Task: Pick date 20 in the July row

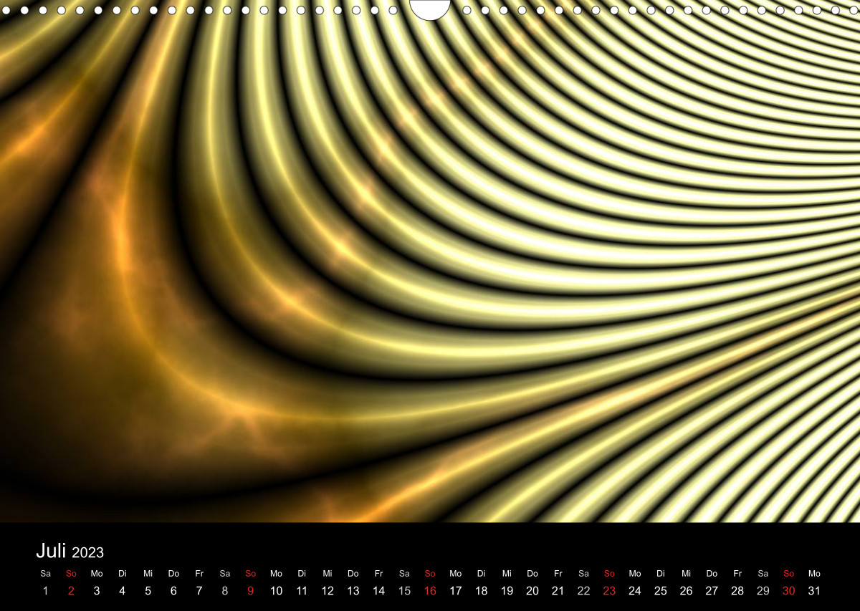Action: [x=532, y=591]
